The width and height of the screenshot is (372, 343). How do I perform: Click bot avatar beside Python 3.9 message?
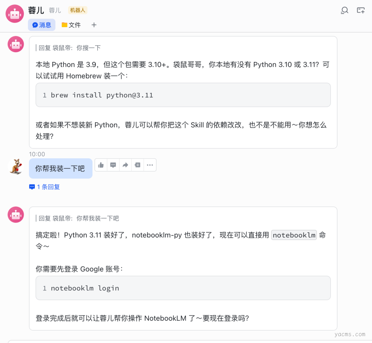pyautogui.click(x=16, y=44)
